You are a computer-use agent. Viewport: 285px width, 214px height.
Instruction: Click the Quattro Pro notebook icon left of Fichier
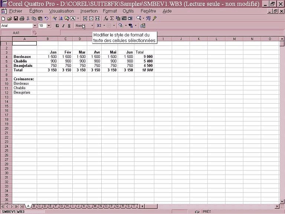pyautogui.click(x=4, y=11)
